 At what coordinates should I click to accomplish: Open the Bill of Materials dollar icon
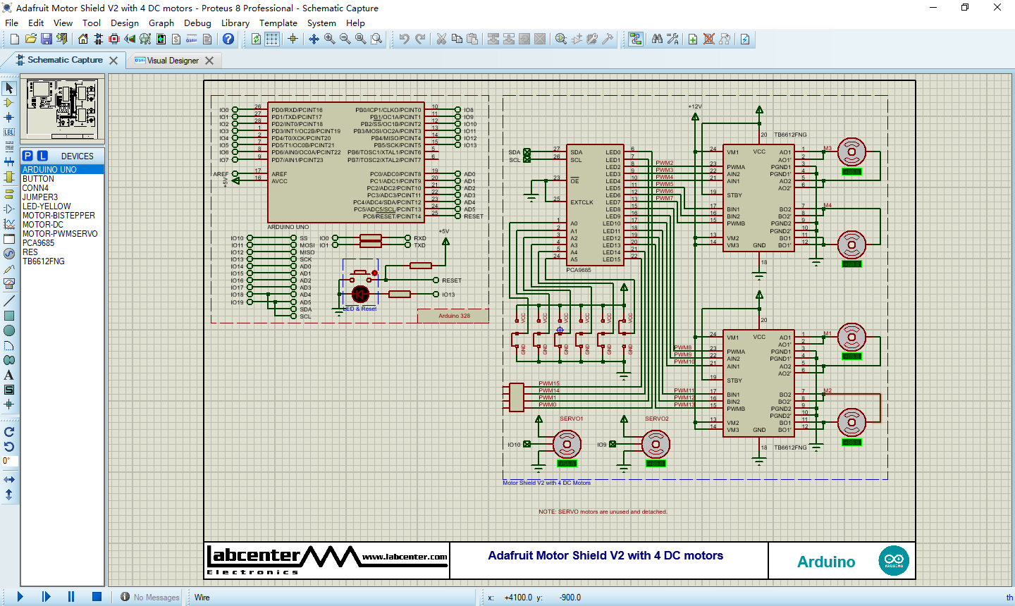176,39
